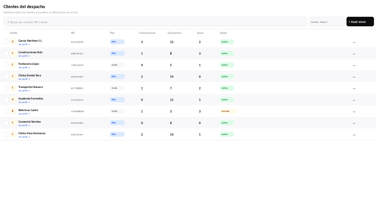Open more options for Clínica Dental Vera
The height and width of the screenshot is (214, 376).
[354, 77]
